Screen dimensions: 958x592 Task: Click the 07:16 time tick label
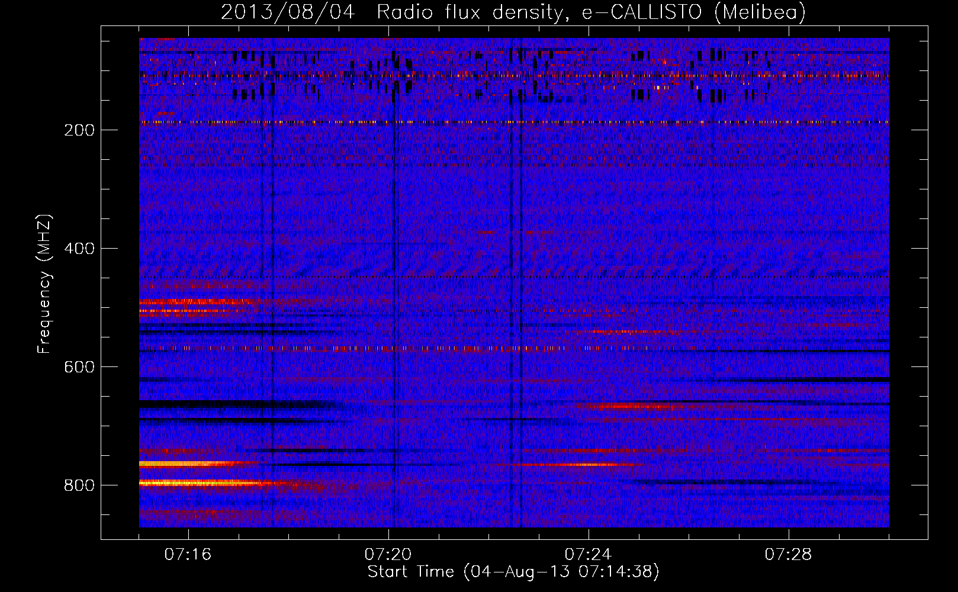[x=188, y=555]
